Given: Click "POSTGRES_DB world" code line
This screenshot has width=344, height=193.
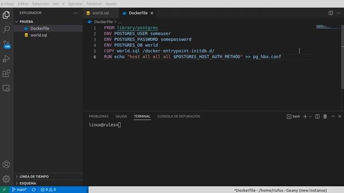Looking at the screenshot, I should pyautogui.click(x=136, y=45).
